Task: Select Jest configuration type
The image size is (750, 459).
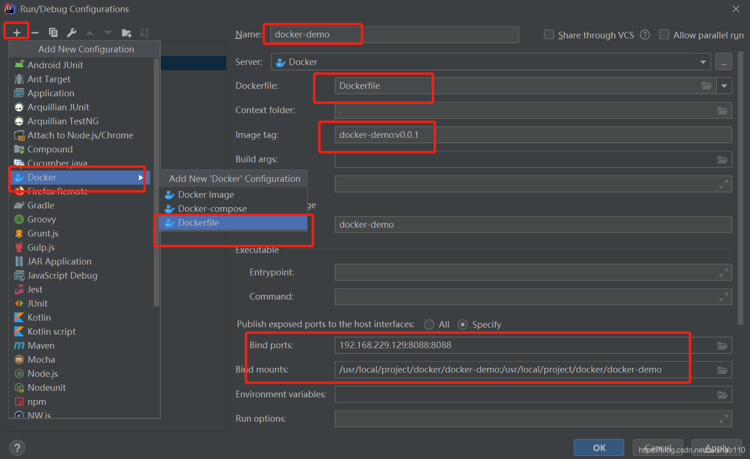Action: [82, 289]
